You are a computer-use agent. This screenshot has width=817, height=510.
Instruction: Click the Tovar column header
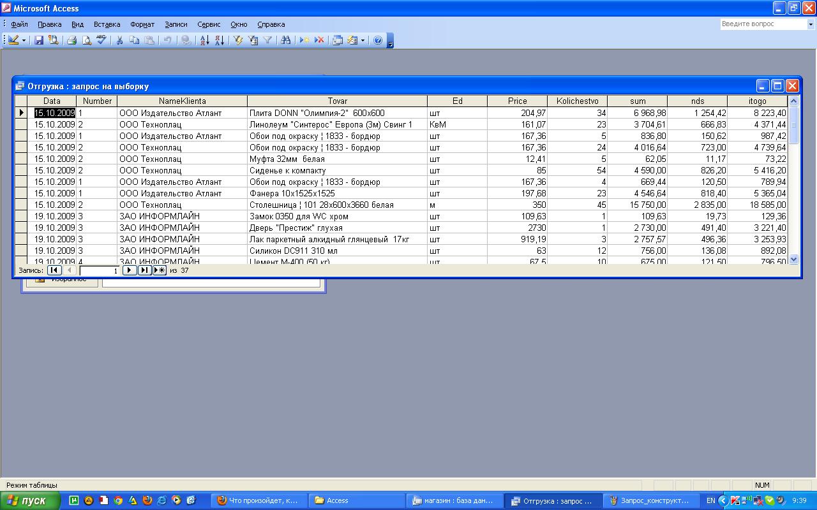click(338, 101)
